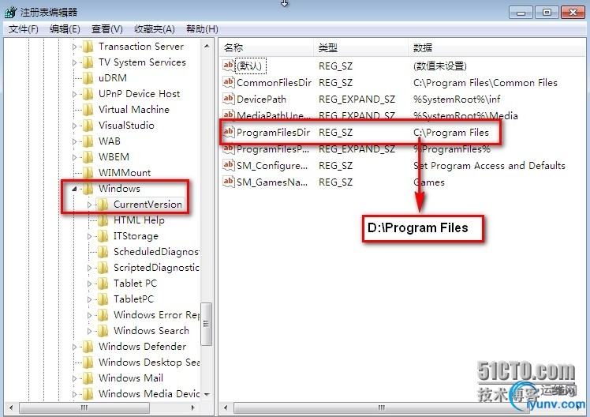The image size is (590, 417).
Task: Select the HTML Help folder icon
Action: click(103, 220)
